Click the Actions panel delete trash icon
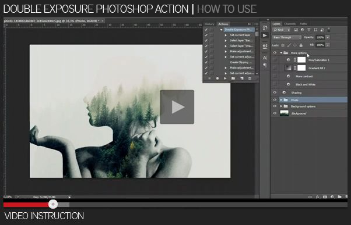The width and height of the screenshot is (351, 225). [250, 78]
